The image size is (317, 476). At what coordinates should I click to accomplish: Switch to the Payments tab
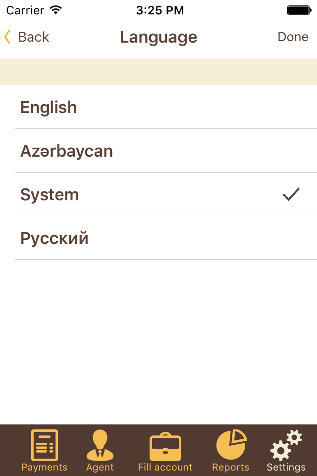(44, 451)
